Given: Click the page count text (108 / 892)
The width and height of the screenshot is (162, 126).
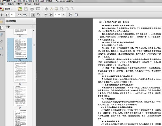Looking at the screenshot, I should click(x=22, y=15).
